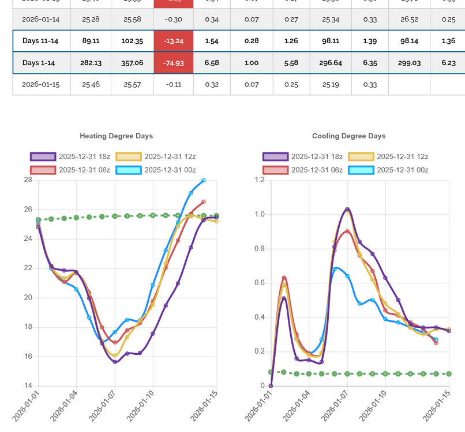Toggle the 06z red swatch in Heating Degree Days legend

point(43,170)
